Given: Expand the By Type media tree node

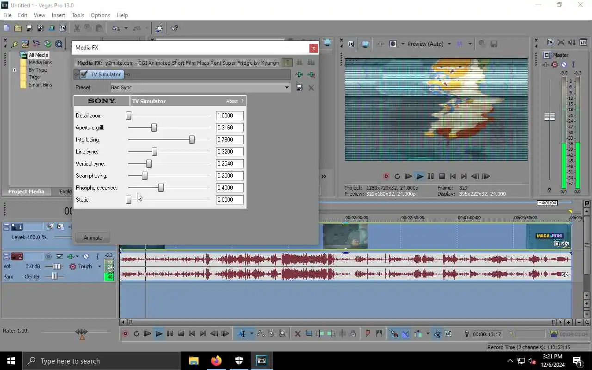Looking at the screenshot, I should click(x=14, y=70).
